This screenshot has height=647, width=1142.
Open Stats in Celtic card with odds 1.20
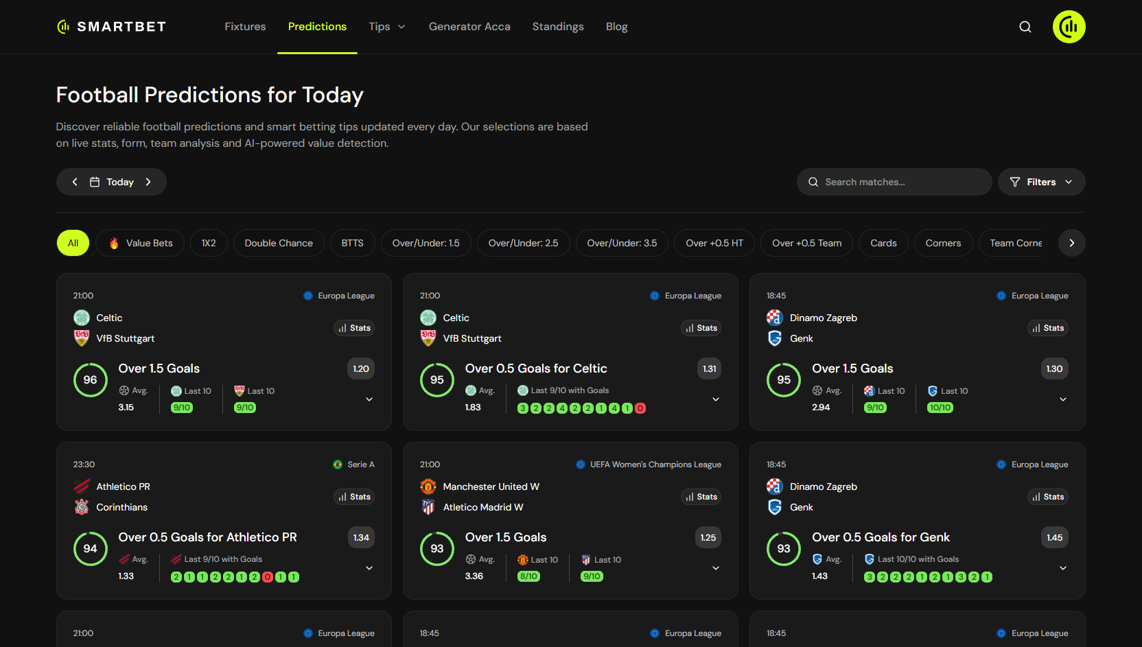354,328
